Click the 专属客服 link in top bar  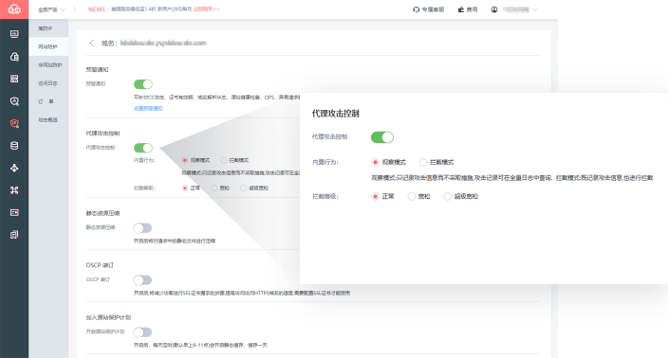[433, 9]
